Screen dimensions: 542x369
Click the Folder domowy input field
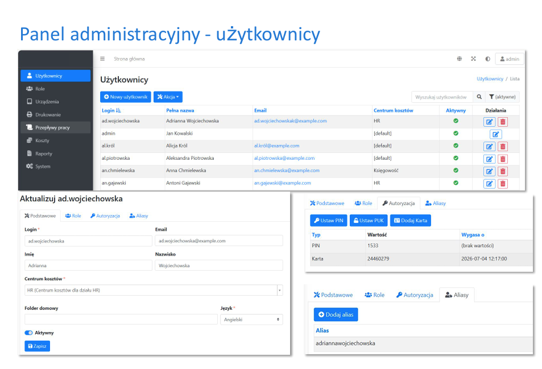pos(121,319)
